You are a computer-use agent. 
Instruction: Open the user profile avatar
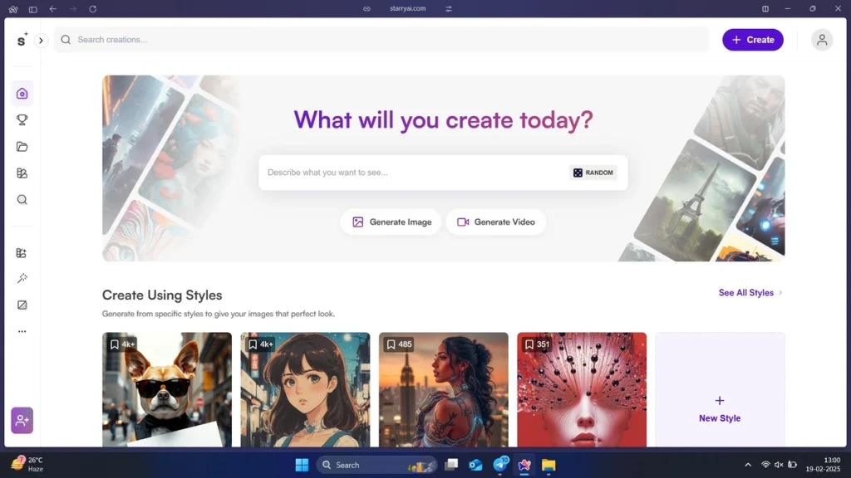click(x=822, y=40)
